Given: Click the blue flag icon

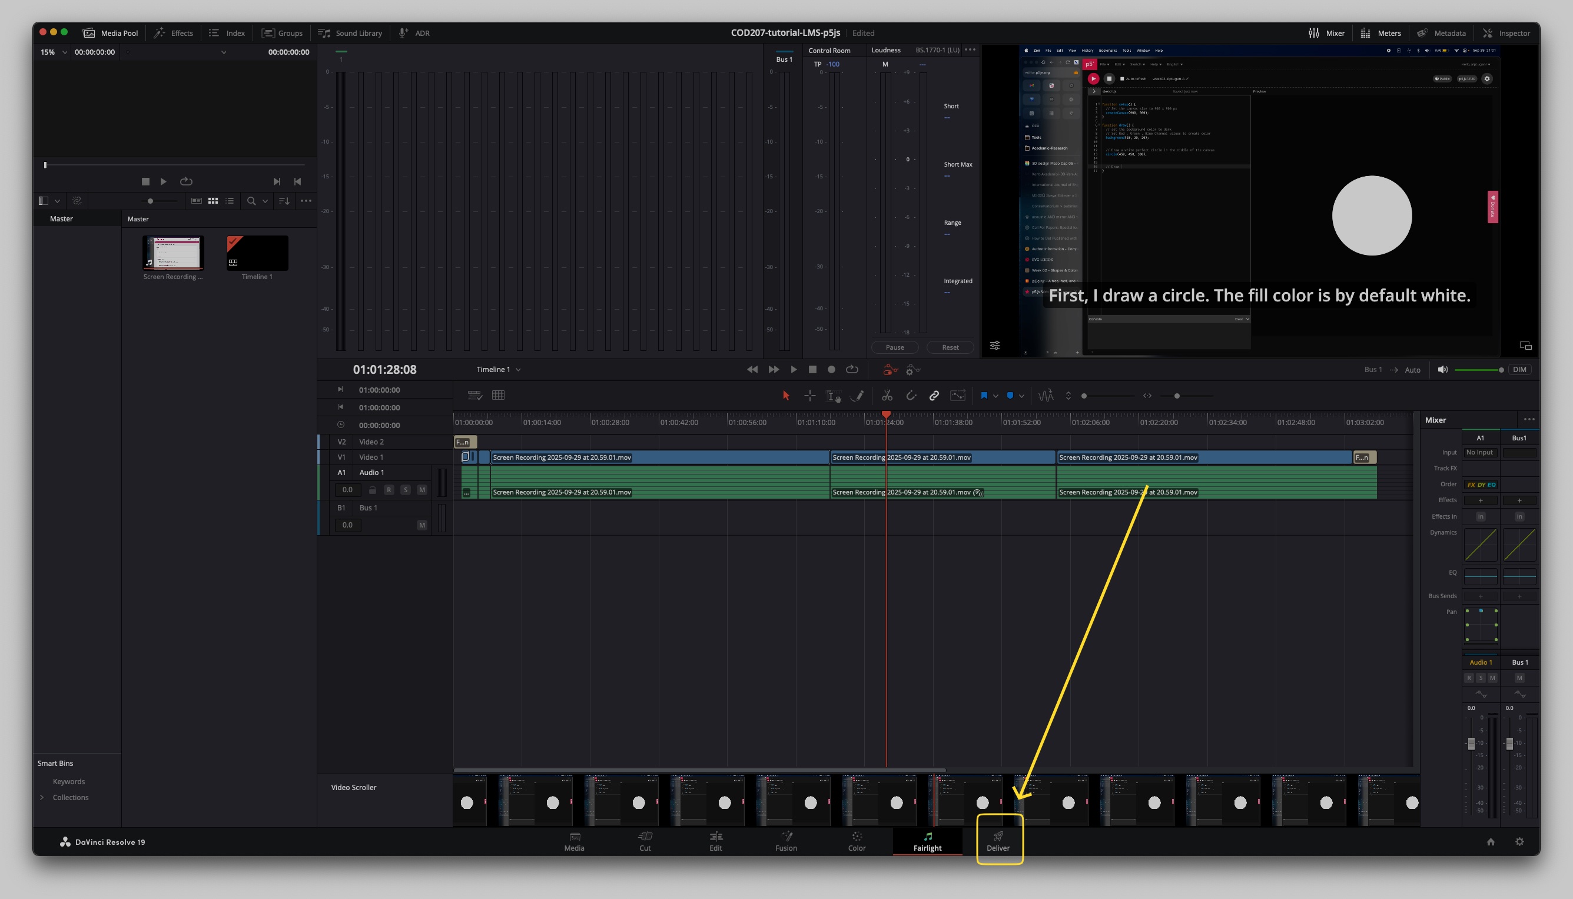Looking at the screenshot, I should [984, 396].
